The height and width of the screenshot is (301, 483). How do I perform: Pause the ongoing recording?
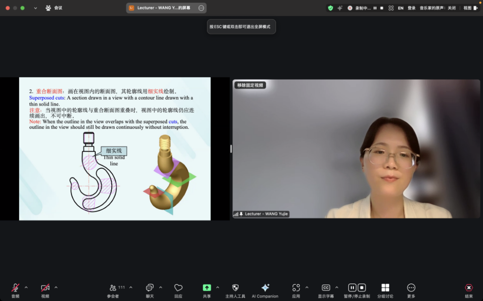(x=352, y=286)
